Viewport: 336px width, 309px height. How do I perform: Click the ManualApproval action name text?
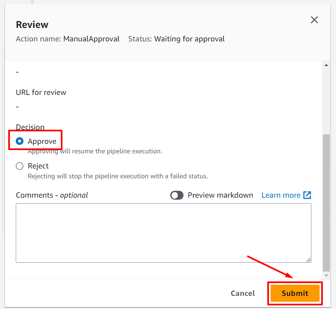click(91, 39)
